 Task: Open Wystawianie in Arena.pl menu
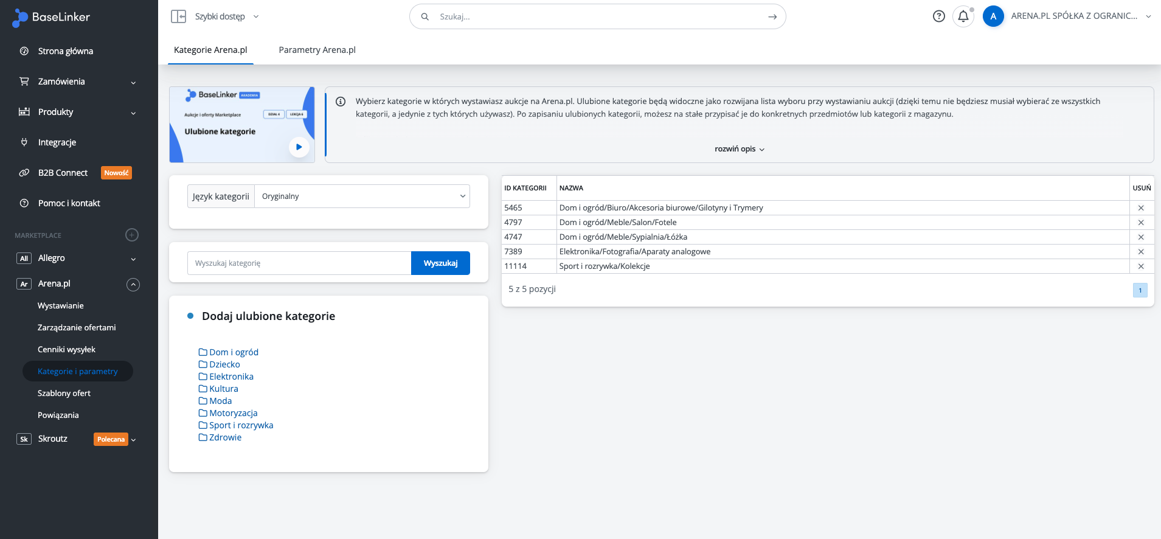tap(61, 305)
